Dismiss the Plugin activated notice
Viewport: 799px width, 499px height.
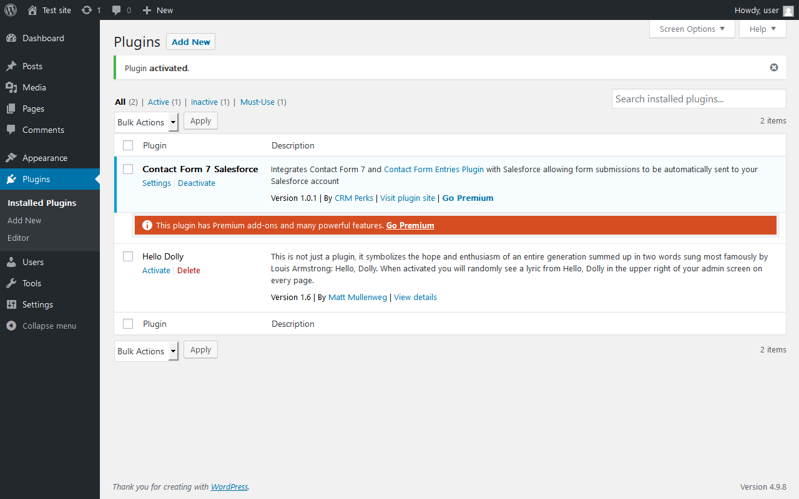774,67
